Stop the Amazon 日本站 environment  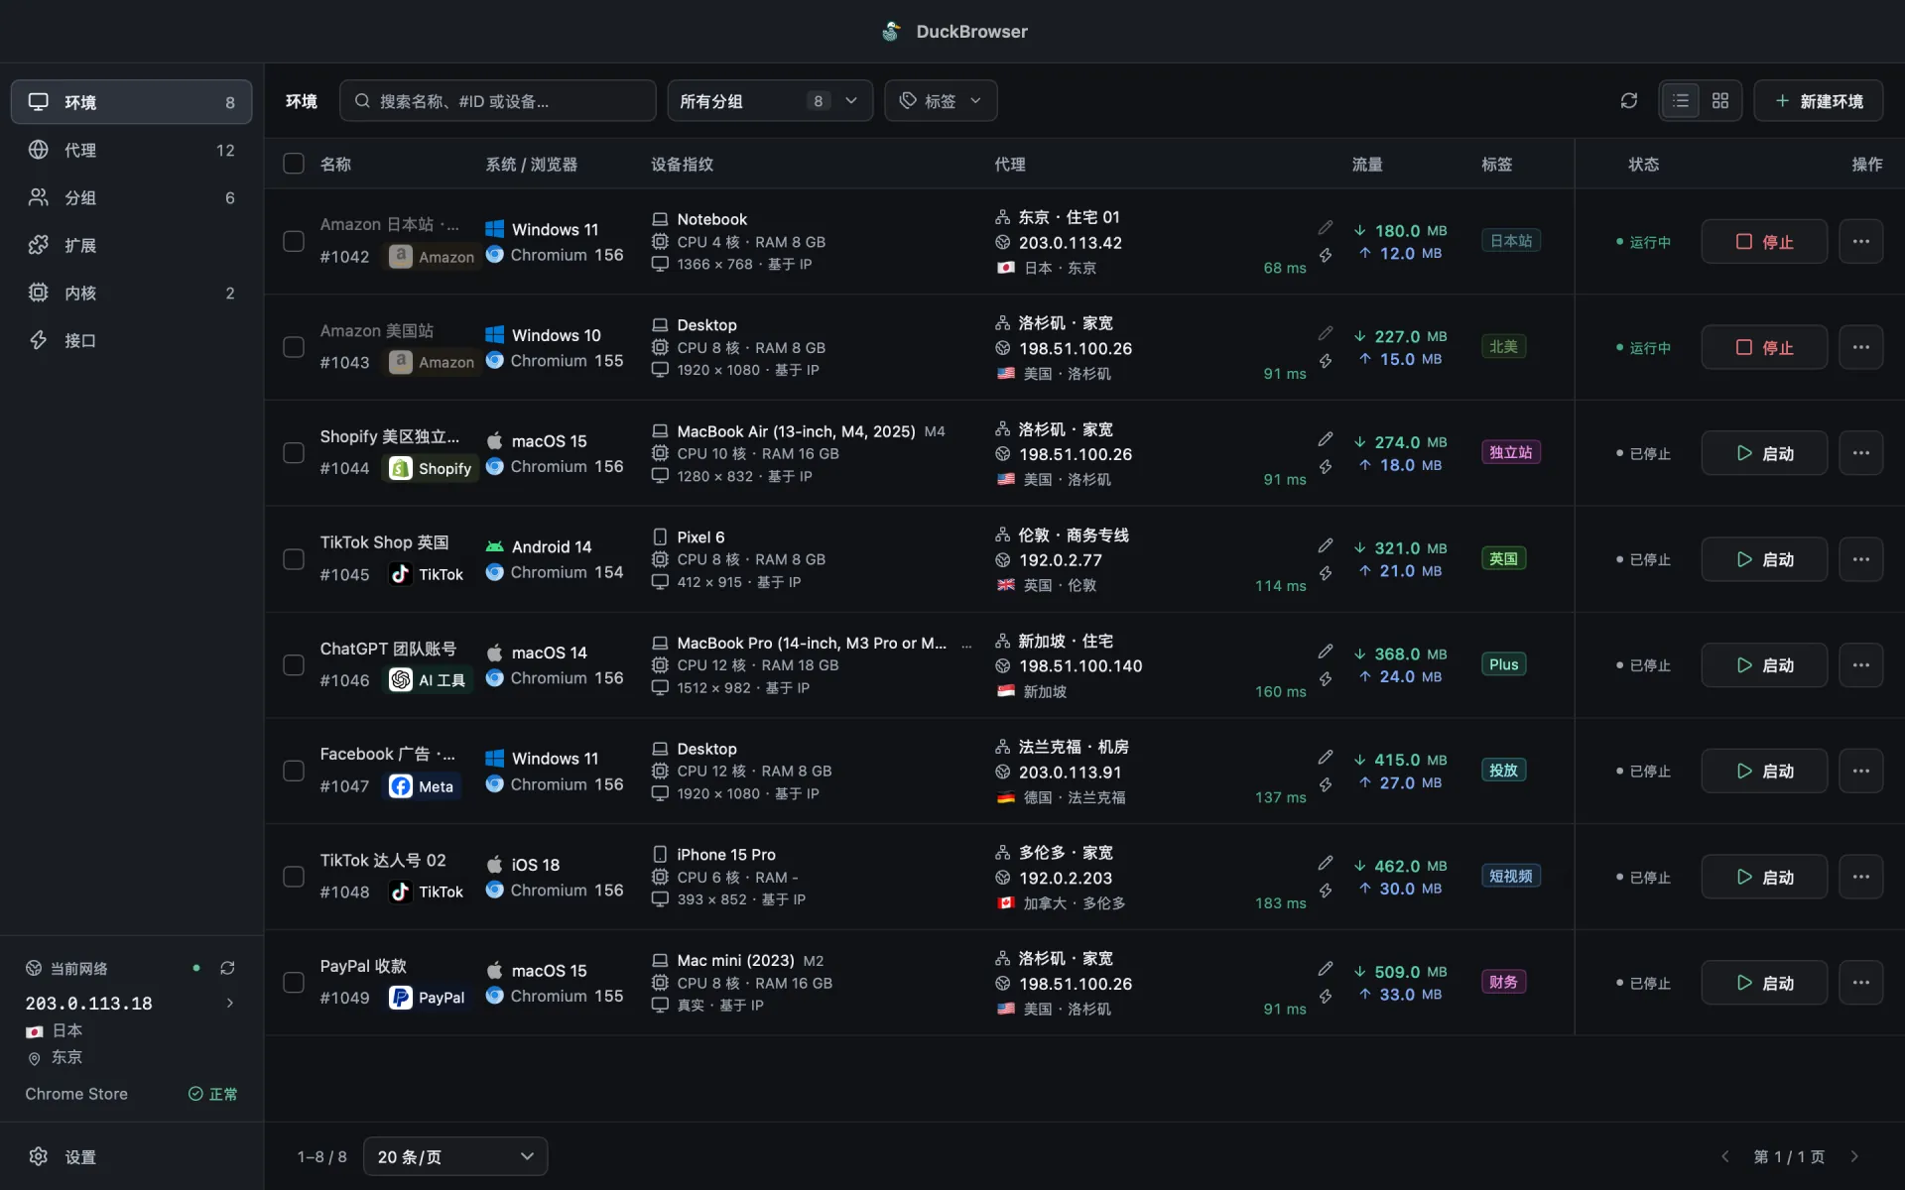[x=1764, y=241]
